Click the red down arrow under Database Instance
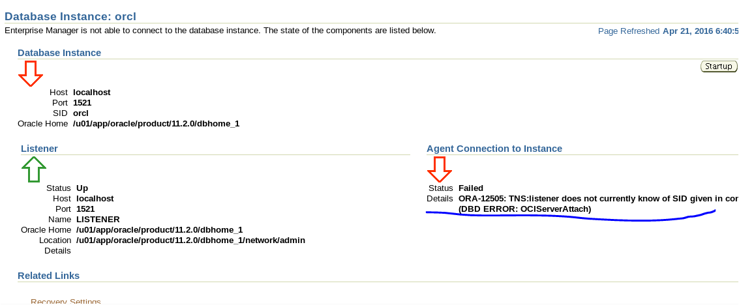 [x=31, y=74]
